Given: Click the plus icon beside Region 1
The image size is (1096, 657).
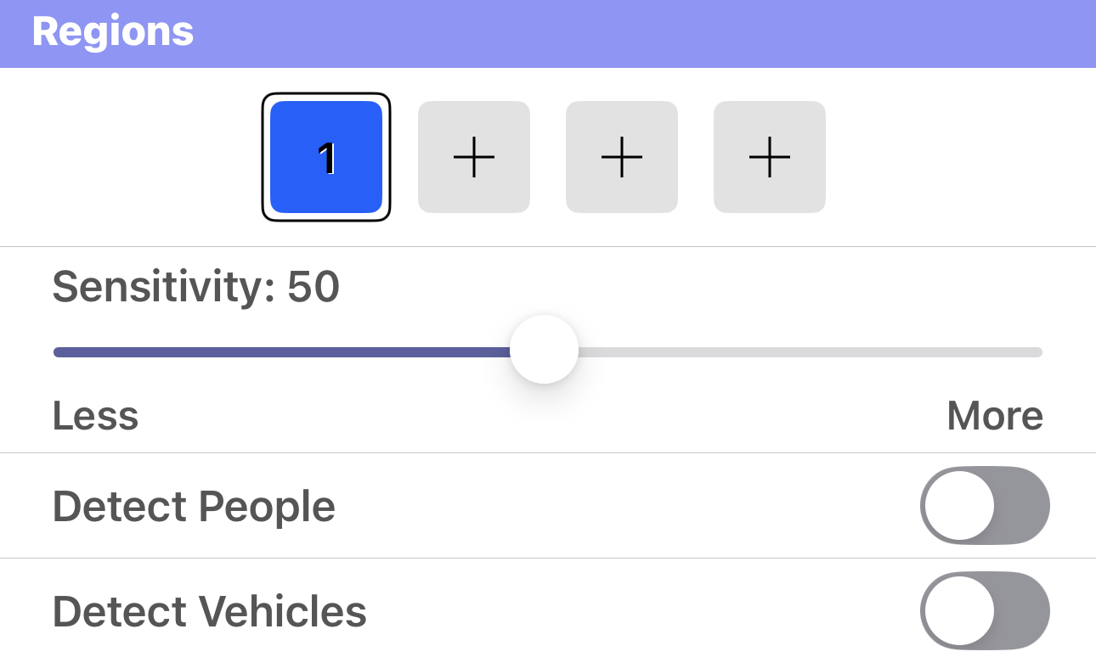Looking at the screenshot, I should tap(473, 157).
